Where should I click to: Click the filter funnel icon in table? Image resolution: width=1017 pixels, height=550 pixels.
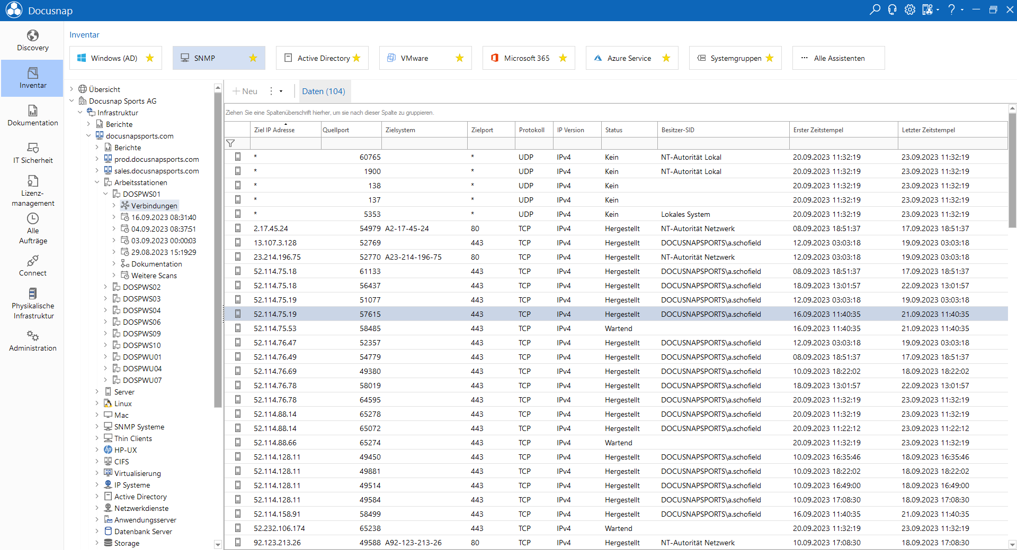(x=230, y=143)
